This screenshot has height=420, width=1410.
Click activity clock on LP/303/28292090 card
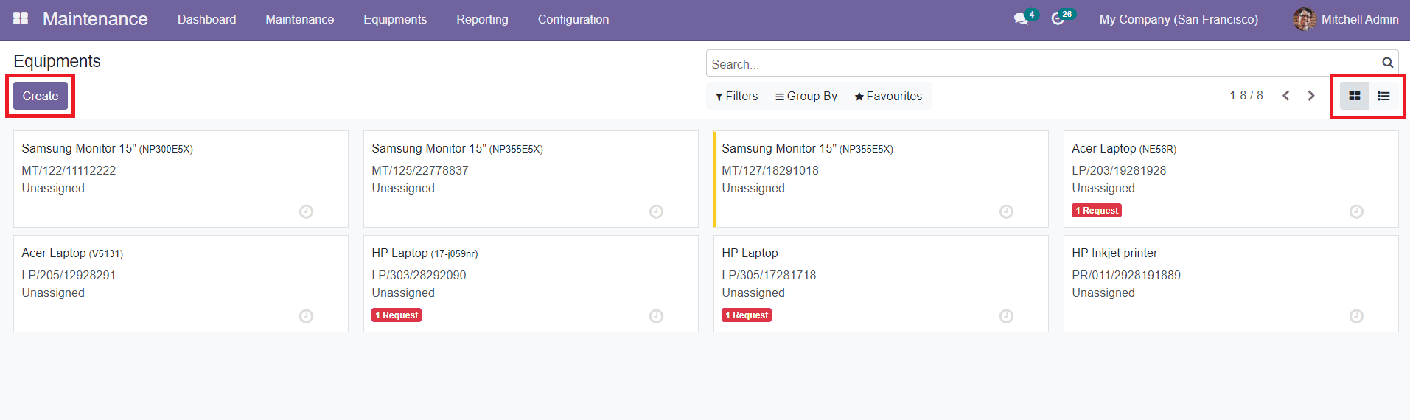tap(656, 316)
